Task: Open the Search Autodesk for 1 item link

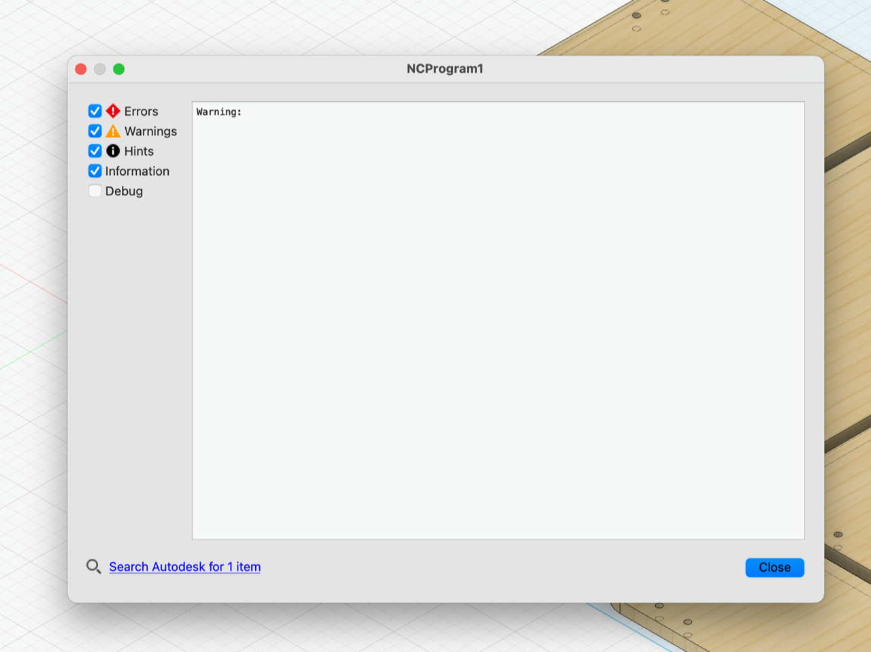Action: [x=184, y=566]
